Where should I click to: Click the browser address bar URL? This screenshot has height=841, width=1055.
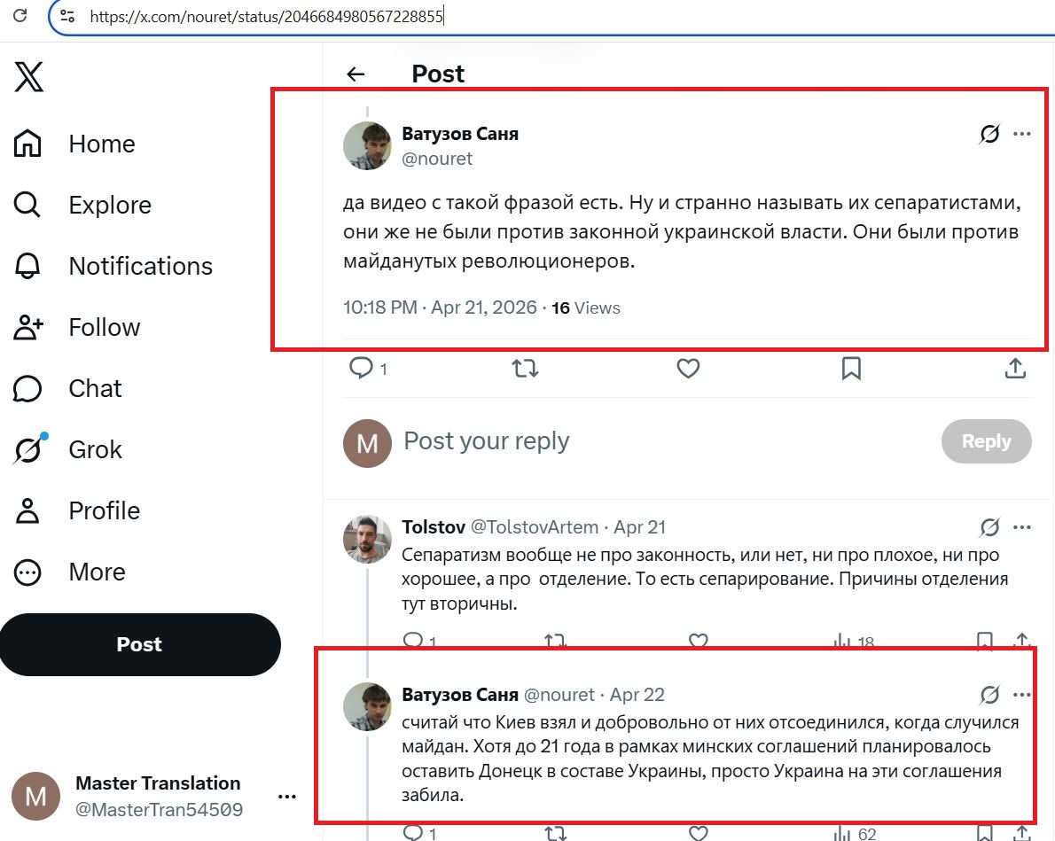(x=266, y=16)
